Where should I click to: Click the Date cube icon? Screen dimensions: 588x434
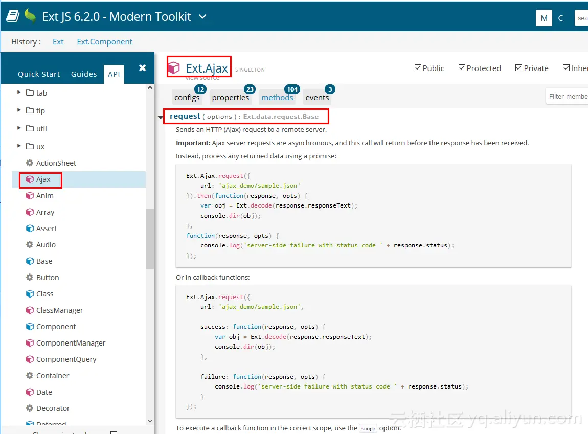[x=30, y=392]
